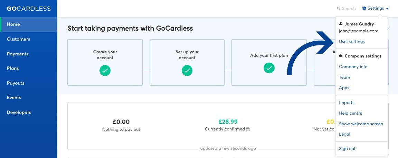Click the 'Currently confirmed' help question mark

(248, 129)
